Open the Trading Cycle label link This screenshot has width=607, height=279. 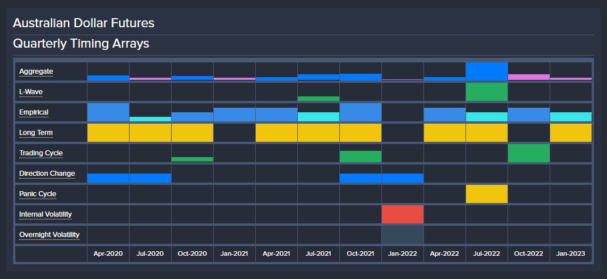[41, 153]
